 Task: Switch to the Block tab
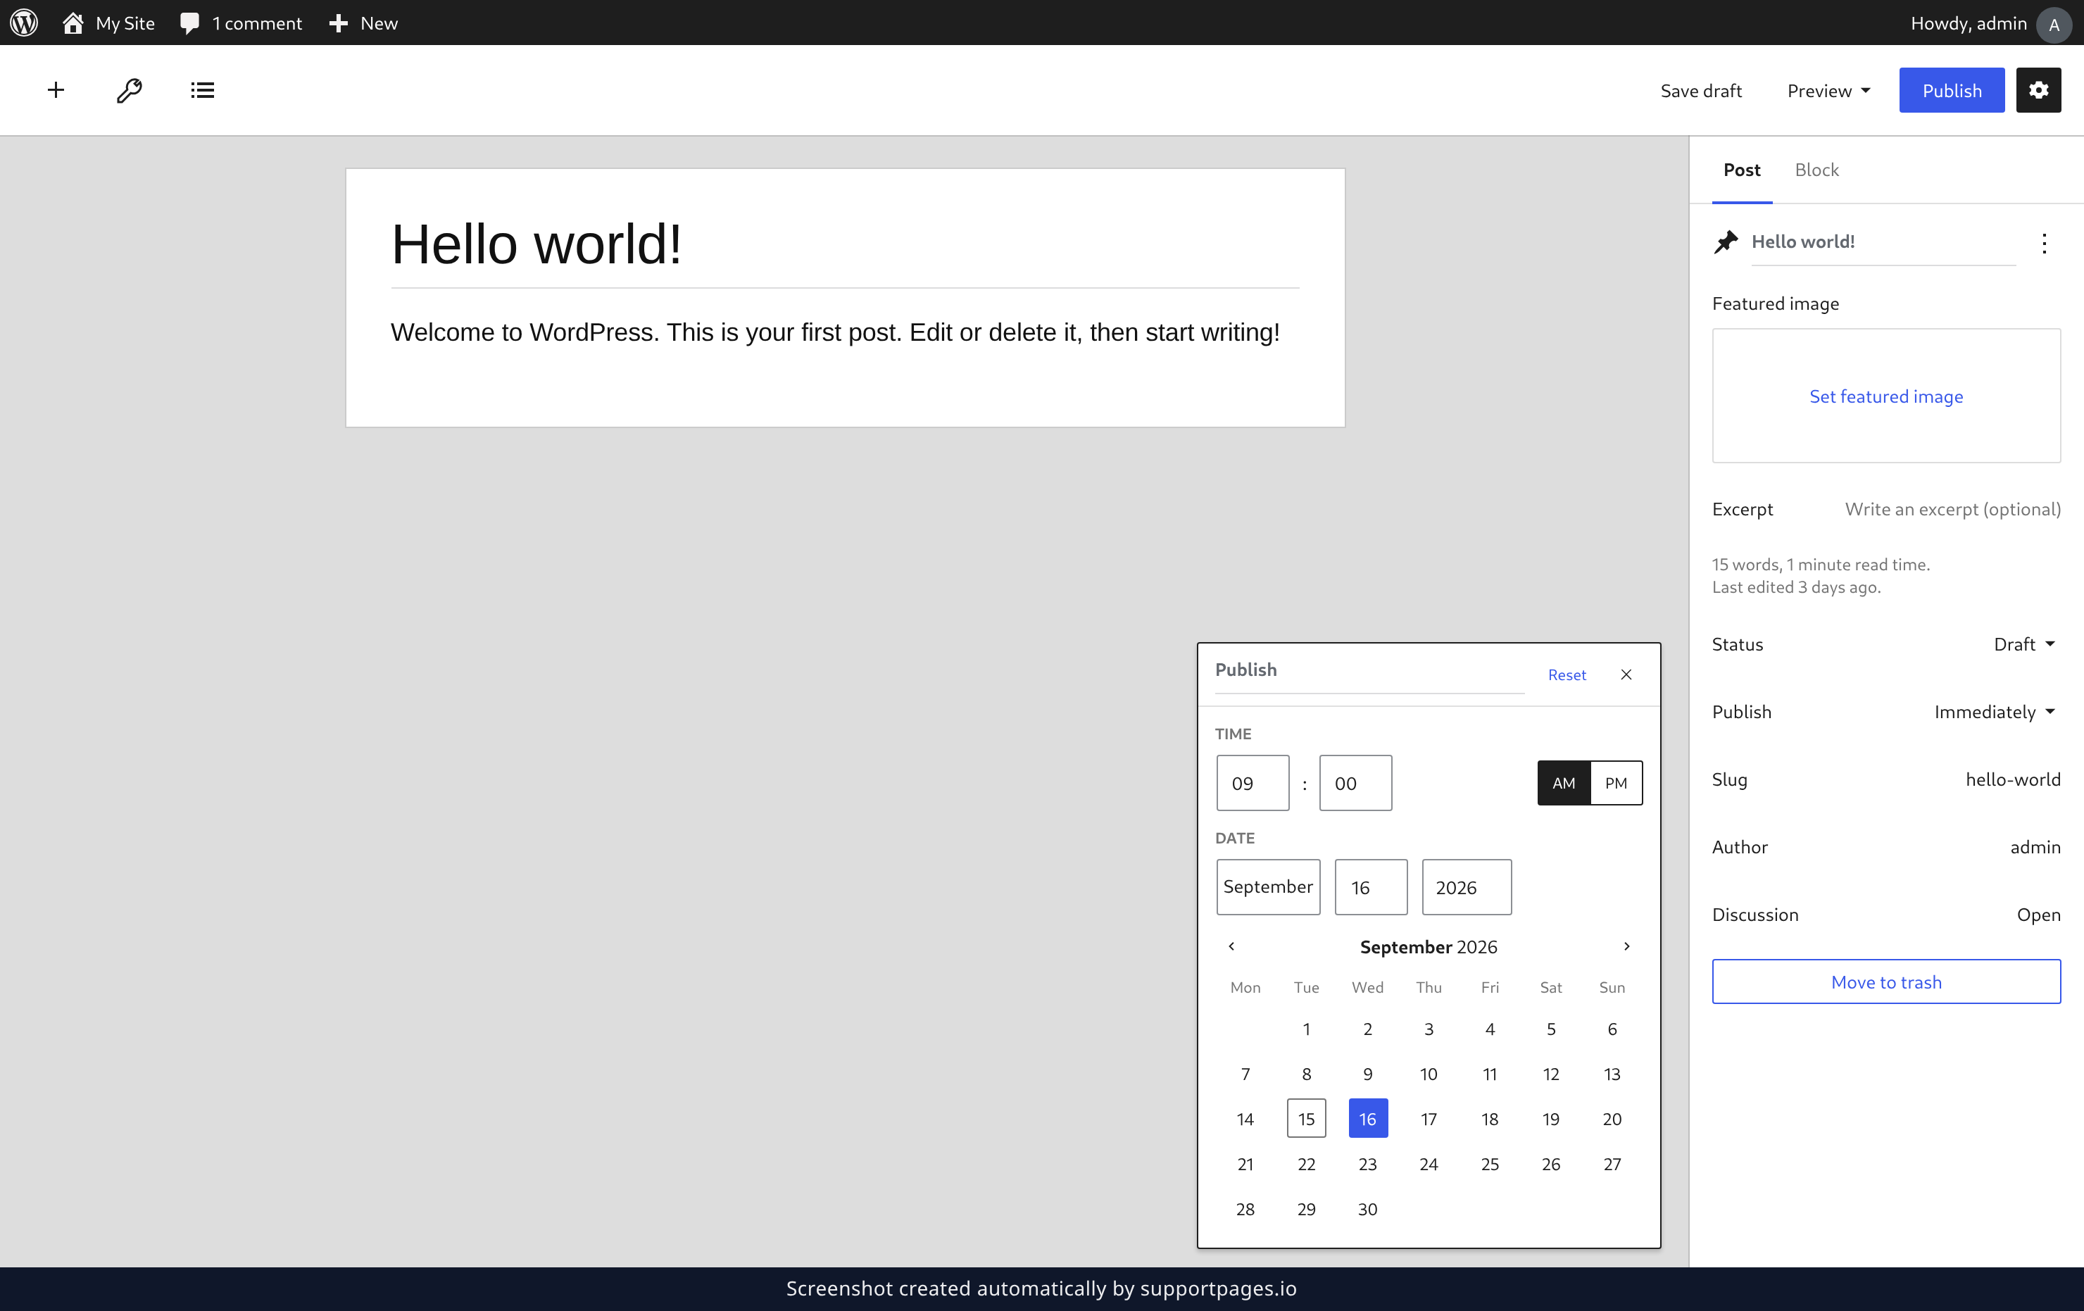pyautogui.click(x=1816, y=170)
